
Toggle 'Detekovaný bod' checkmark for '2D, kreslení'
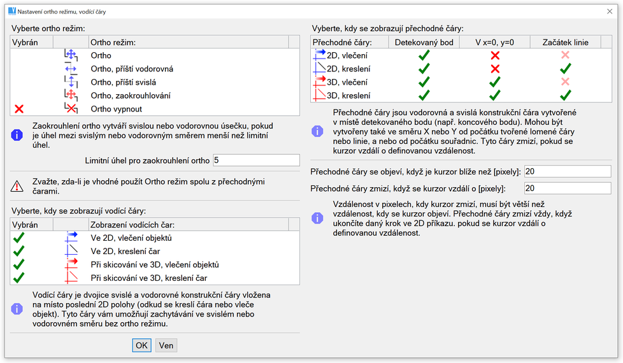[424, 69]
